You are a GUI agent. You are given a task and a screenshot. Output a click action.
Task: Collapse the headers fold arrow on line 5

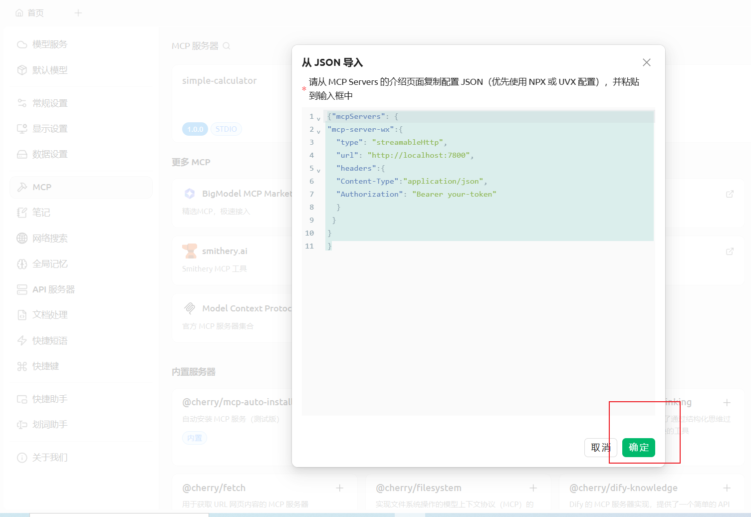[318, 171]
